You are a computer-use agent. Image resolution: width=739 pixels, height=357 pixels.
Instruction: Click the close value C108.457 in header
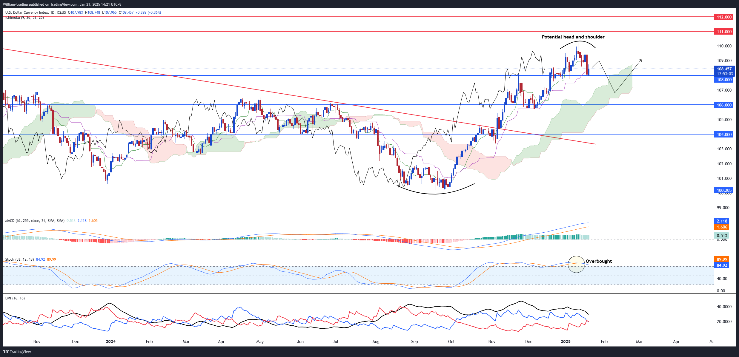[x=126, y=13]
